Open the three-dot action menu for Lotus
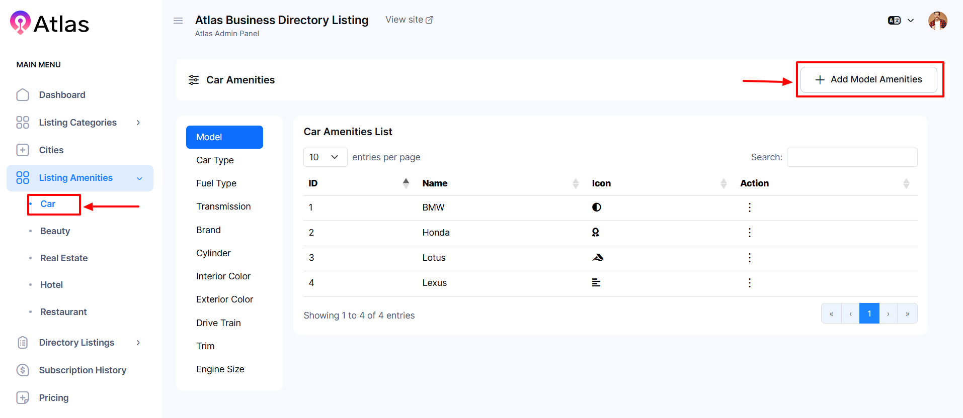 (749, 258)
